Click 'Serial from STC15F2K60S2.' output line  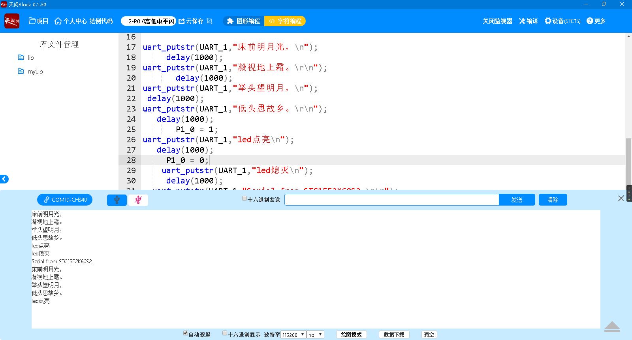[x=62, y=261]
